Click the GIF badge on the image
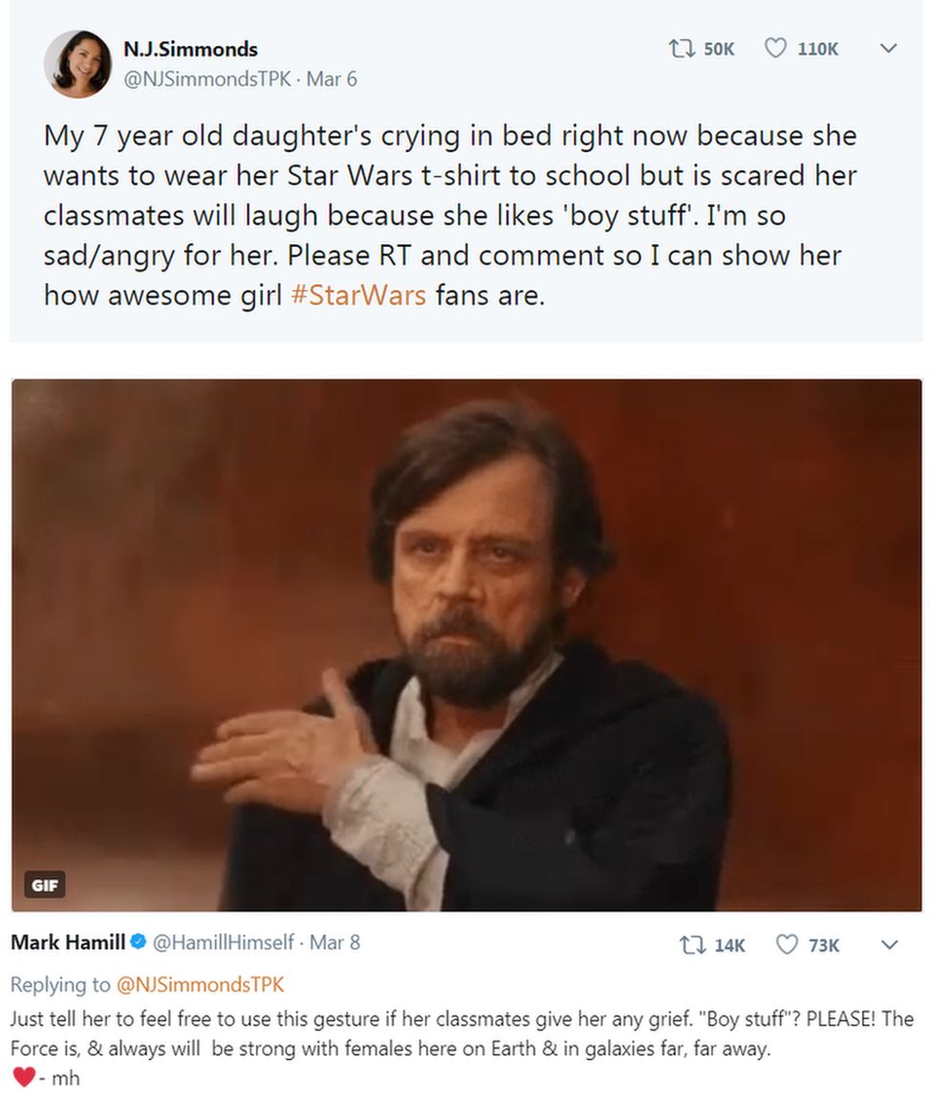Viewport: 933px width, 1100px height. point(46,885)
